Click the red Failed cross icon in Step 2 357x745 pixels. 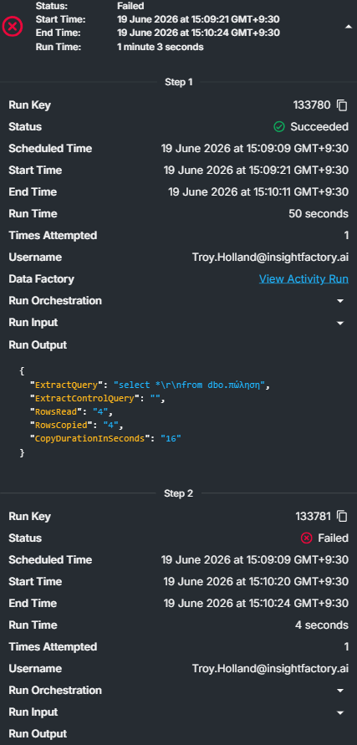[x=307, y=538]
